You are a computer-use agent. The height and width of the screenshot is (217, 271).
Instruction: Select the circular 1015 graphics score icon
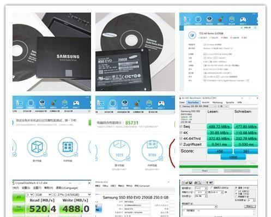[119, 150]
